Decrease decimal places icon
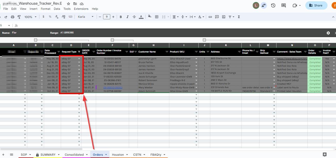The image size is (336, 158). pyautogui.click(x=57, y=17)
